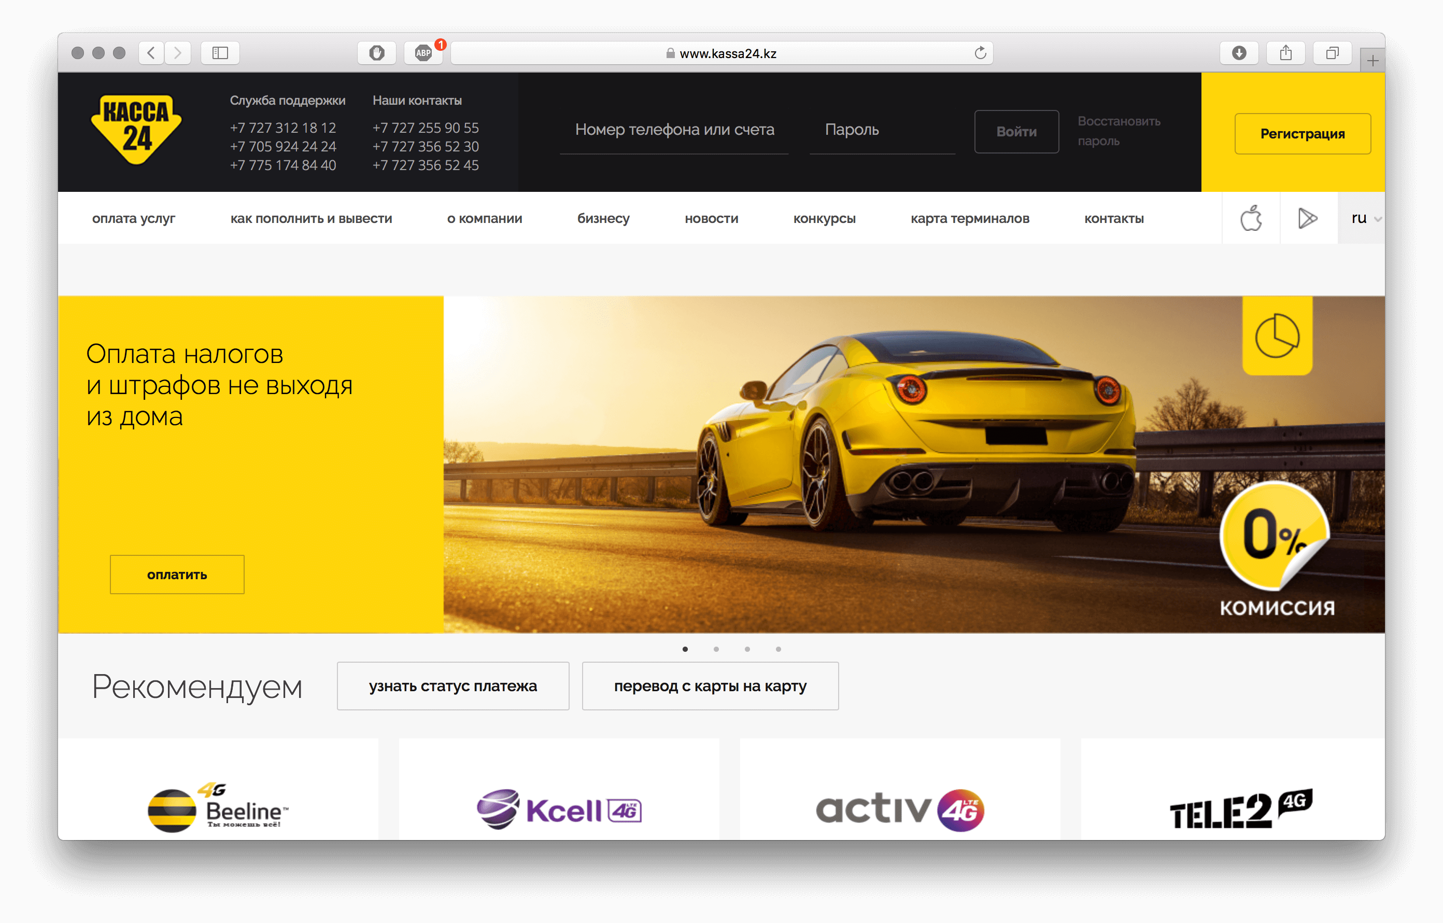This screenshot has width=1443, height=923.
Task: Open the Apple App Store app link
Action: click(1251, 218)
